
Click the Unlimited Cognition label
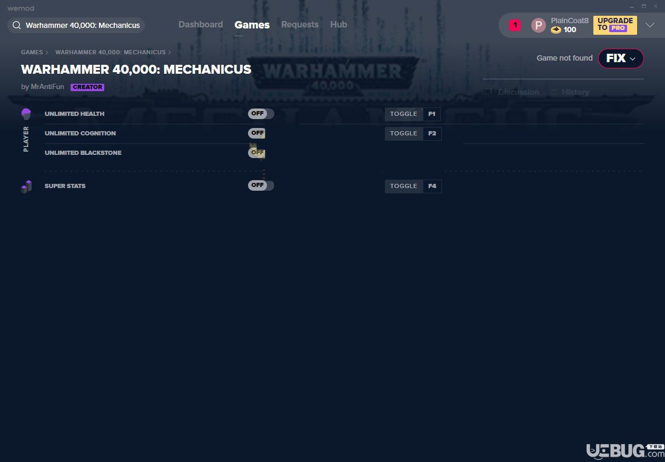point(80,133)
